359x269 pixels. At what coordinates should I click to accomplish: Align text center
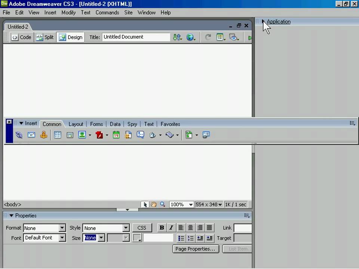click(x=190, y=228)
